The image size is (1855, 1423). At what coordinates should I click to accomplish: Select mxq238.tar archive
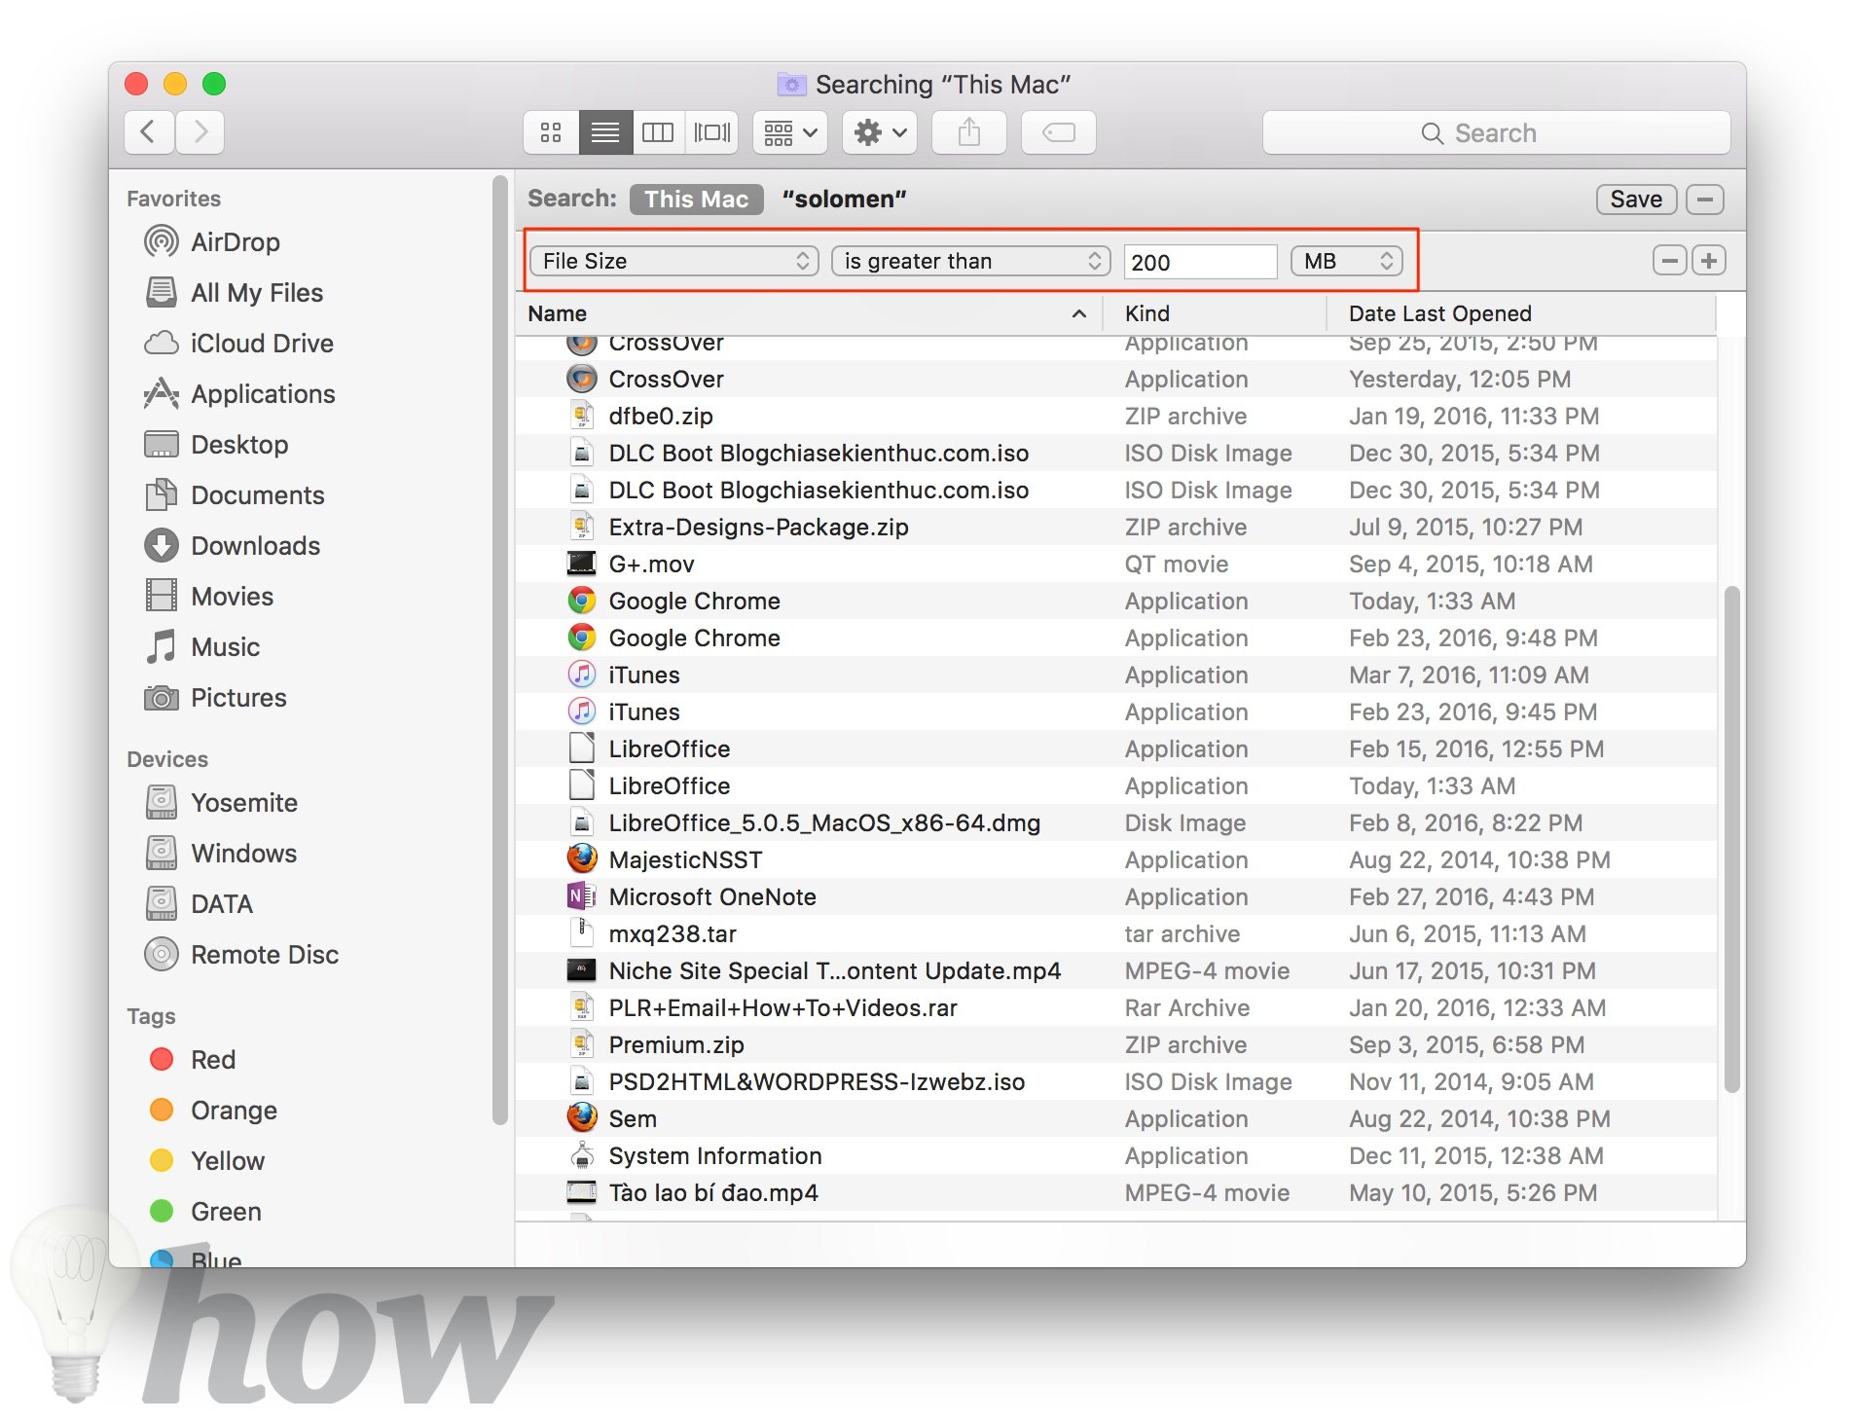[1116, 933]
